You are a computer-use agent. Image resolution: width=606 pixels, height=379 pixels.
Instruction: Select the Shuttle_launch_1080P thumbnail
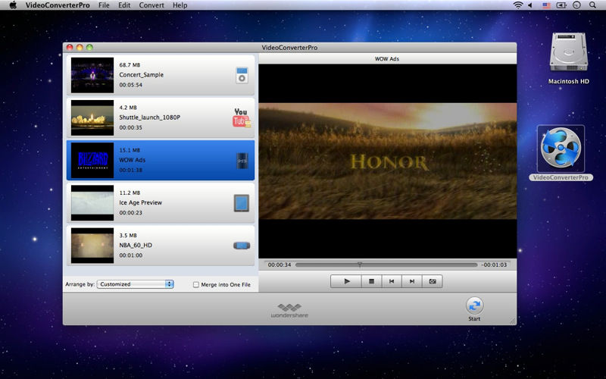pyautogui.click(x=92, y=117)
